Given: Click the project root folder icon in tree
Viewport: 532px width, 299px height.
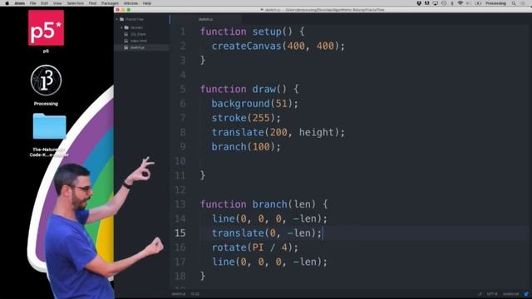Looking at the screenshot, I should [x=122, y=19].
